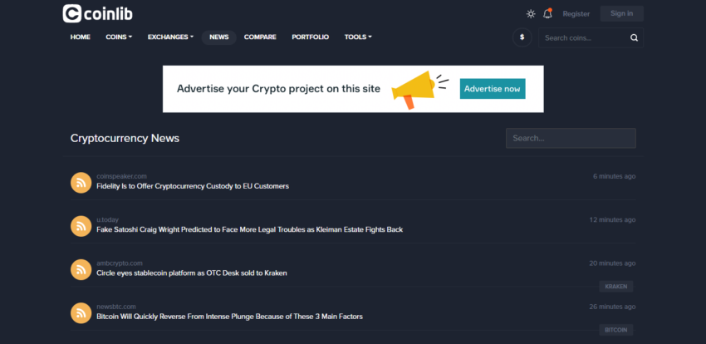The height and width of the screenshot is (344, 706).
Task: Click the newsbtc.com source label
Action: (116, 307)
